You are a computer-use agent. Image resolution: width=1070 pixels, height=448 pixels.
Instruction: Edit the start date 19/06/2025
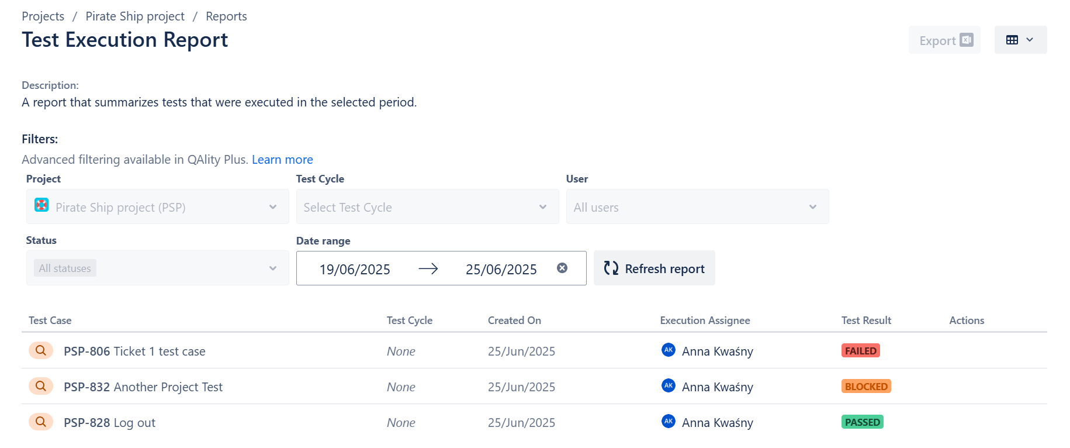[x=355, y=269]
